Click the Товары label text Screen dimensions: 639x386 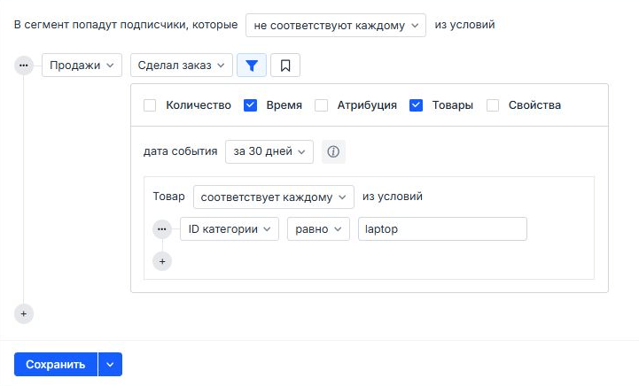point(452,105)
